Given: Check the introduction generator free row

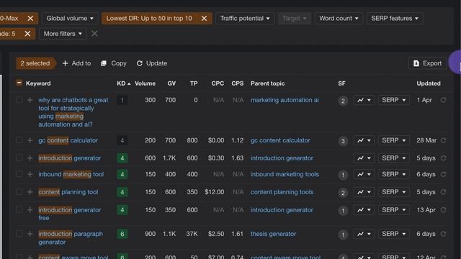Looking at the screenshot, I should point(19,209).
